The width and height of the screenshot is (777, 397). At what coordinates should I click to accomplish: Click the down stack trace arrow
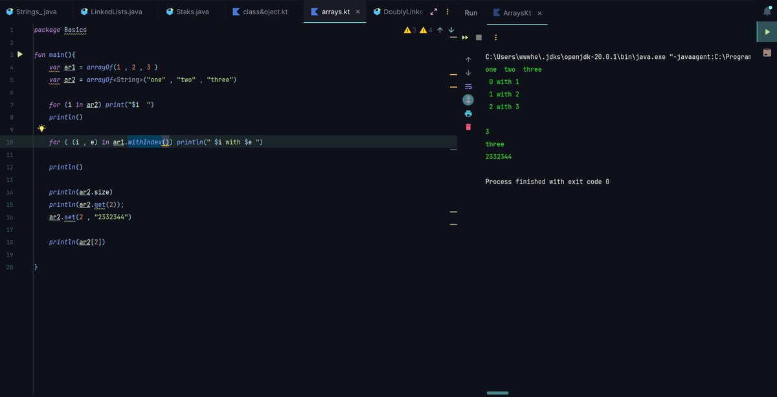(468, 72)
